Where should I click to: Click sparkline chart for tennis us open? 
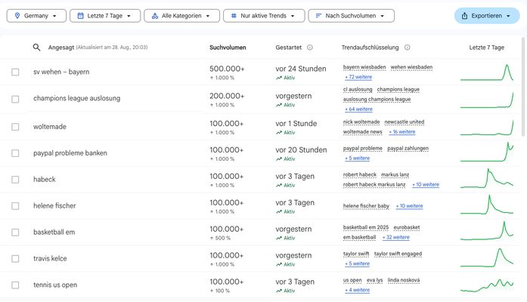pyautogui.click(x=487, y=285)
